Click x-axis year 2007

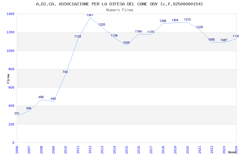pos(29,150)
